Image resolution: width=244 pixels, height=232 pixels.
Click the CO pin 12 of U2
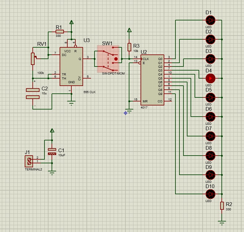click(168, 101)
